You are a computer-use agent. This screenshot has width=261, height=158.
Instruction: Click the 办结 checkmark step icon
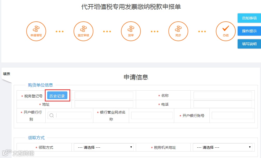click(226, 31)
